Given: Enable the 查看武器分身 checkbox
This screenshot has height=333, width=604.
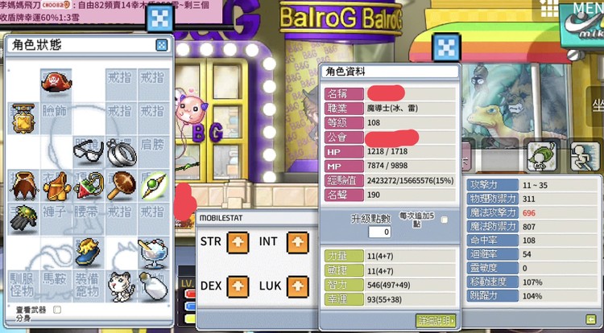Looking at the screenshot, I should coord(56,310).
